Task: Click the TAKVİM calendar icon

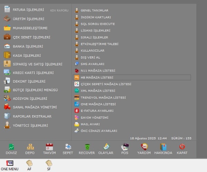Action: click(x=49, y=147)
